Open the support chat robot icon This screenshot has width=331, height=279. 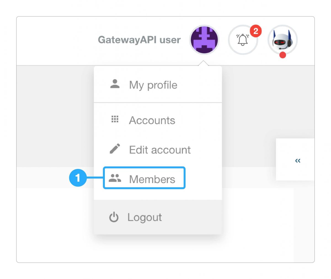[x=282, y=40]
